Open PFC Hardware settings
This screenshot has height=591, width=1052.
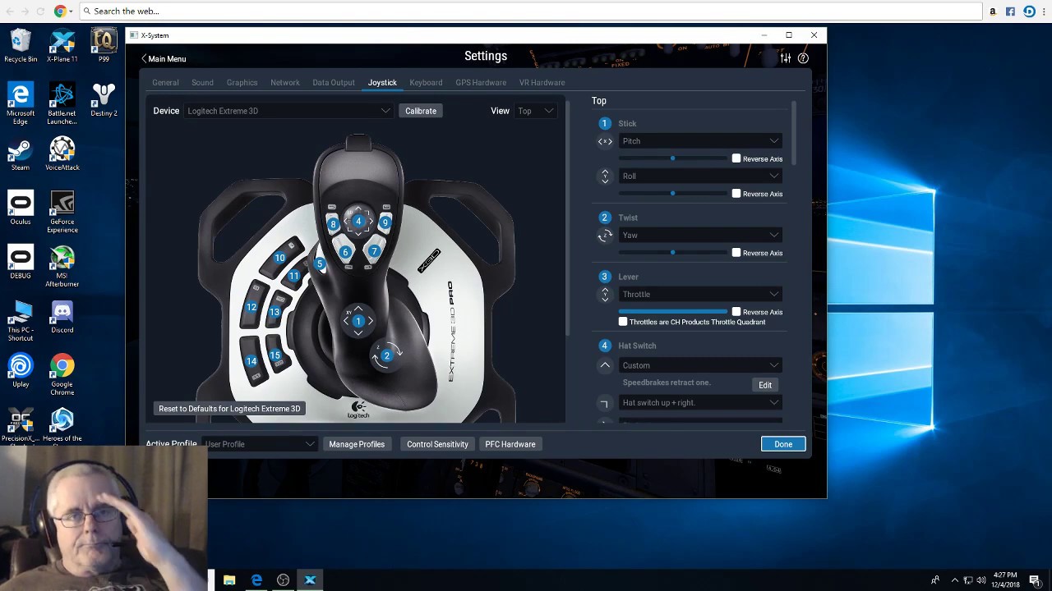[x=510, y=444]
